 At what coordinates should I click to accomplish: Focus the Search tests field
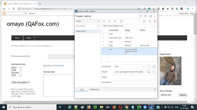coord(87,26)
